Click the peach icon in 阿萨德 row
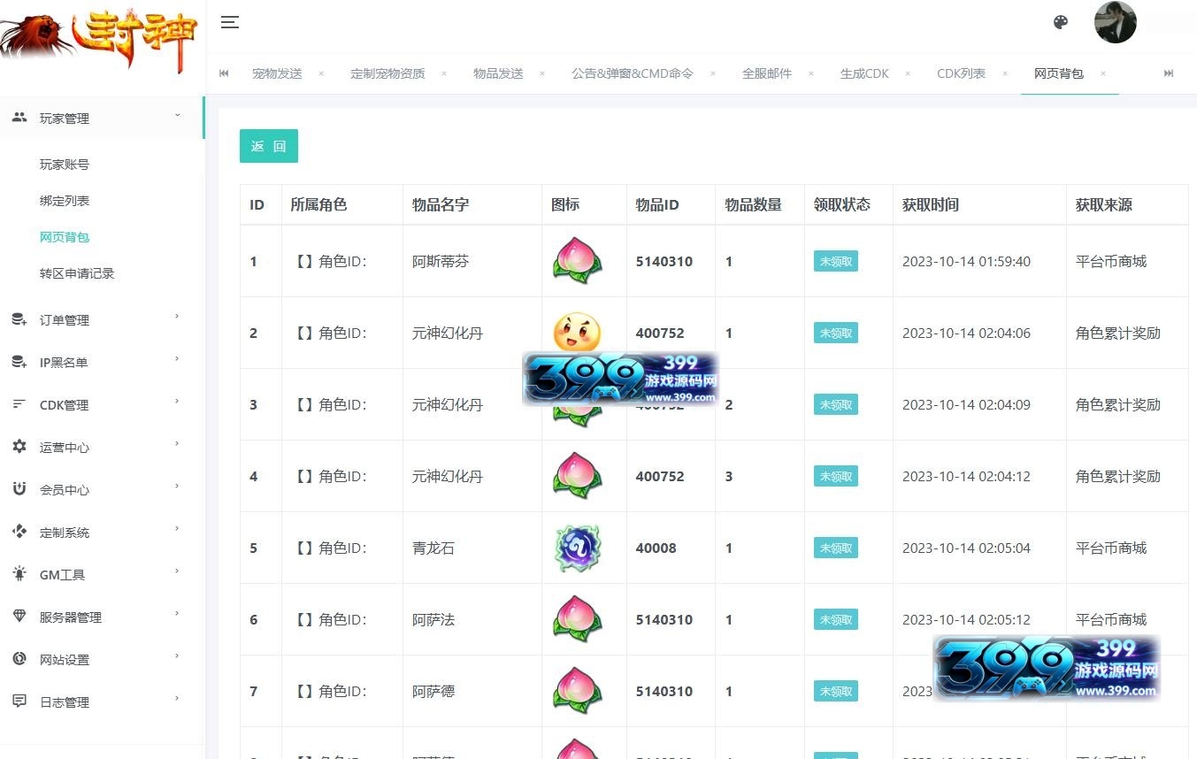 (577, 691)
